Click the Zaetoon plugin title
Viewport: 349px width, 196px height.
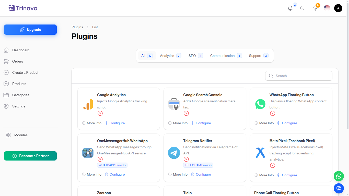104,193
